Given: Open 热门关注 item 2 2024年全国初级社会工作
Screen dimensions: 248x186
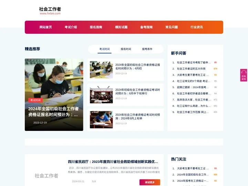Looking at the screenshot, I should click(193, 174).
